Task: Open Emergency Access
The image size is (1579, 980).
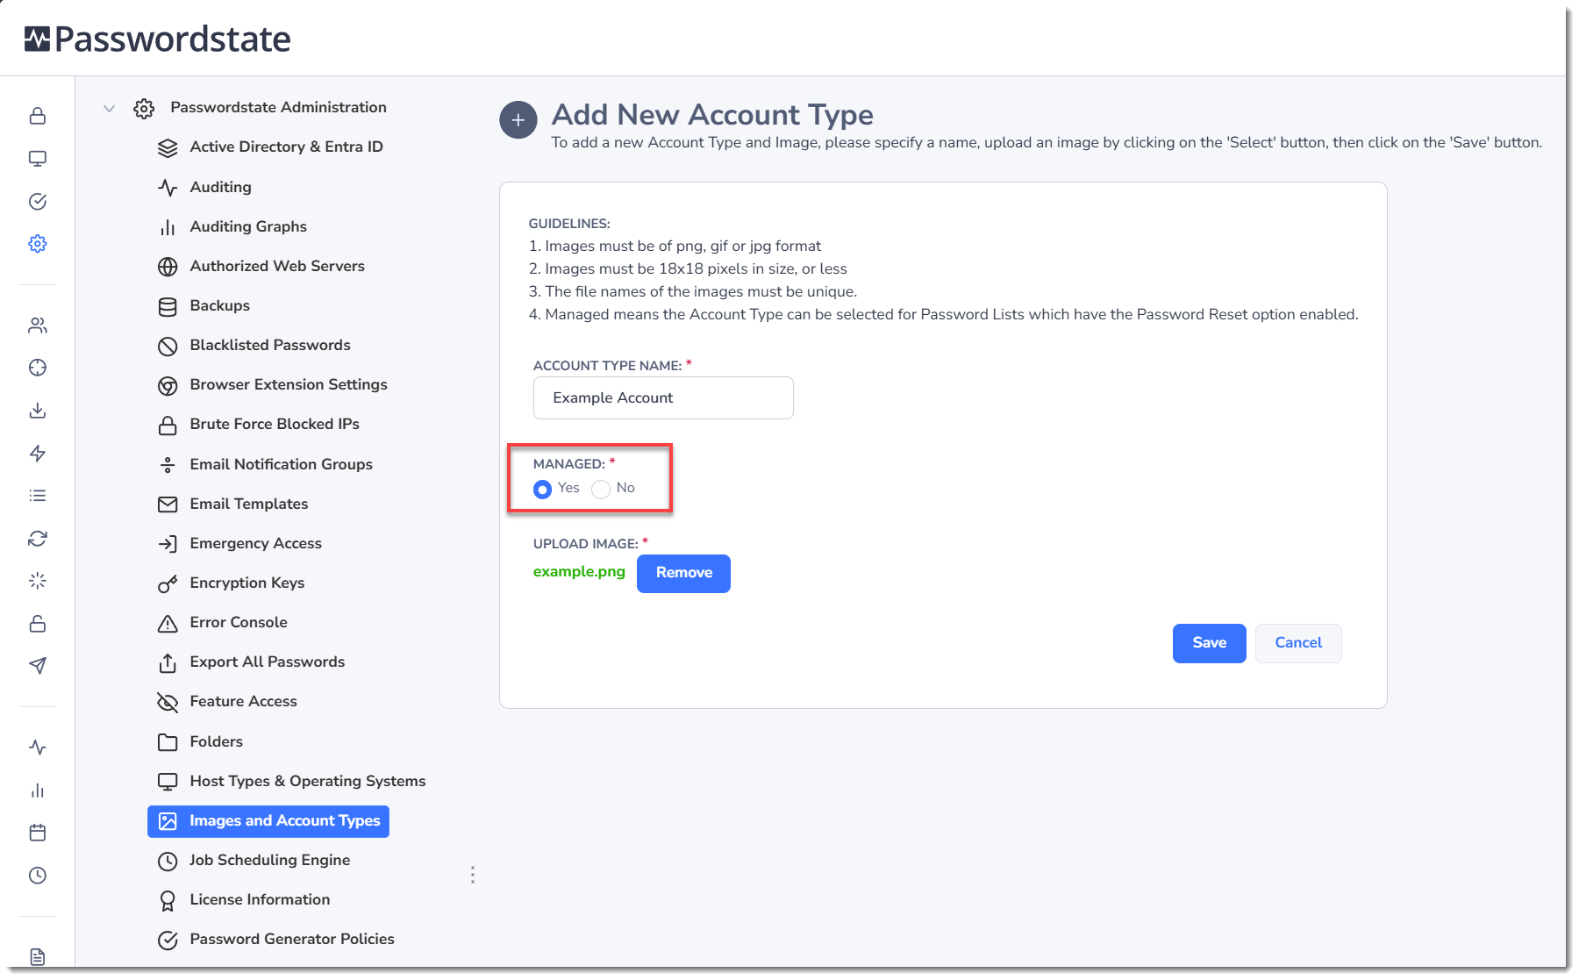Action: tap(255, 543)
